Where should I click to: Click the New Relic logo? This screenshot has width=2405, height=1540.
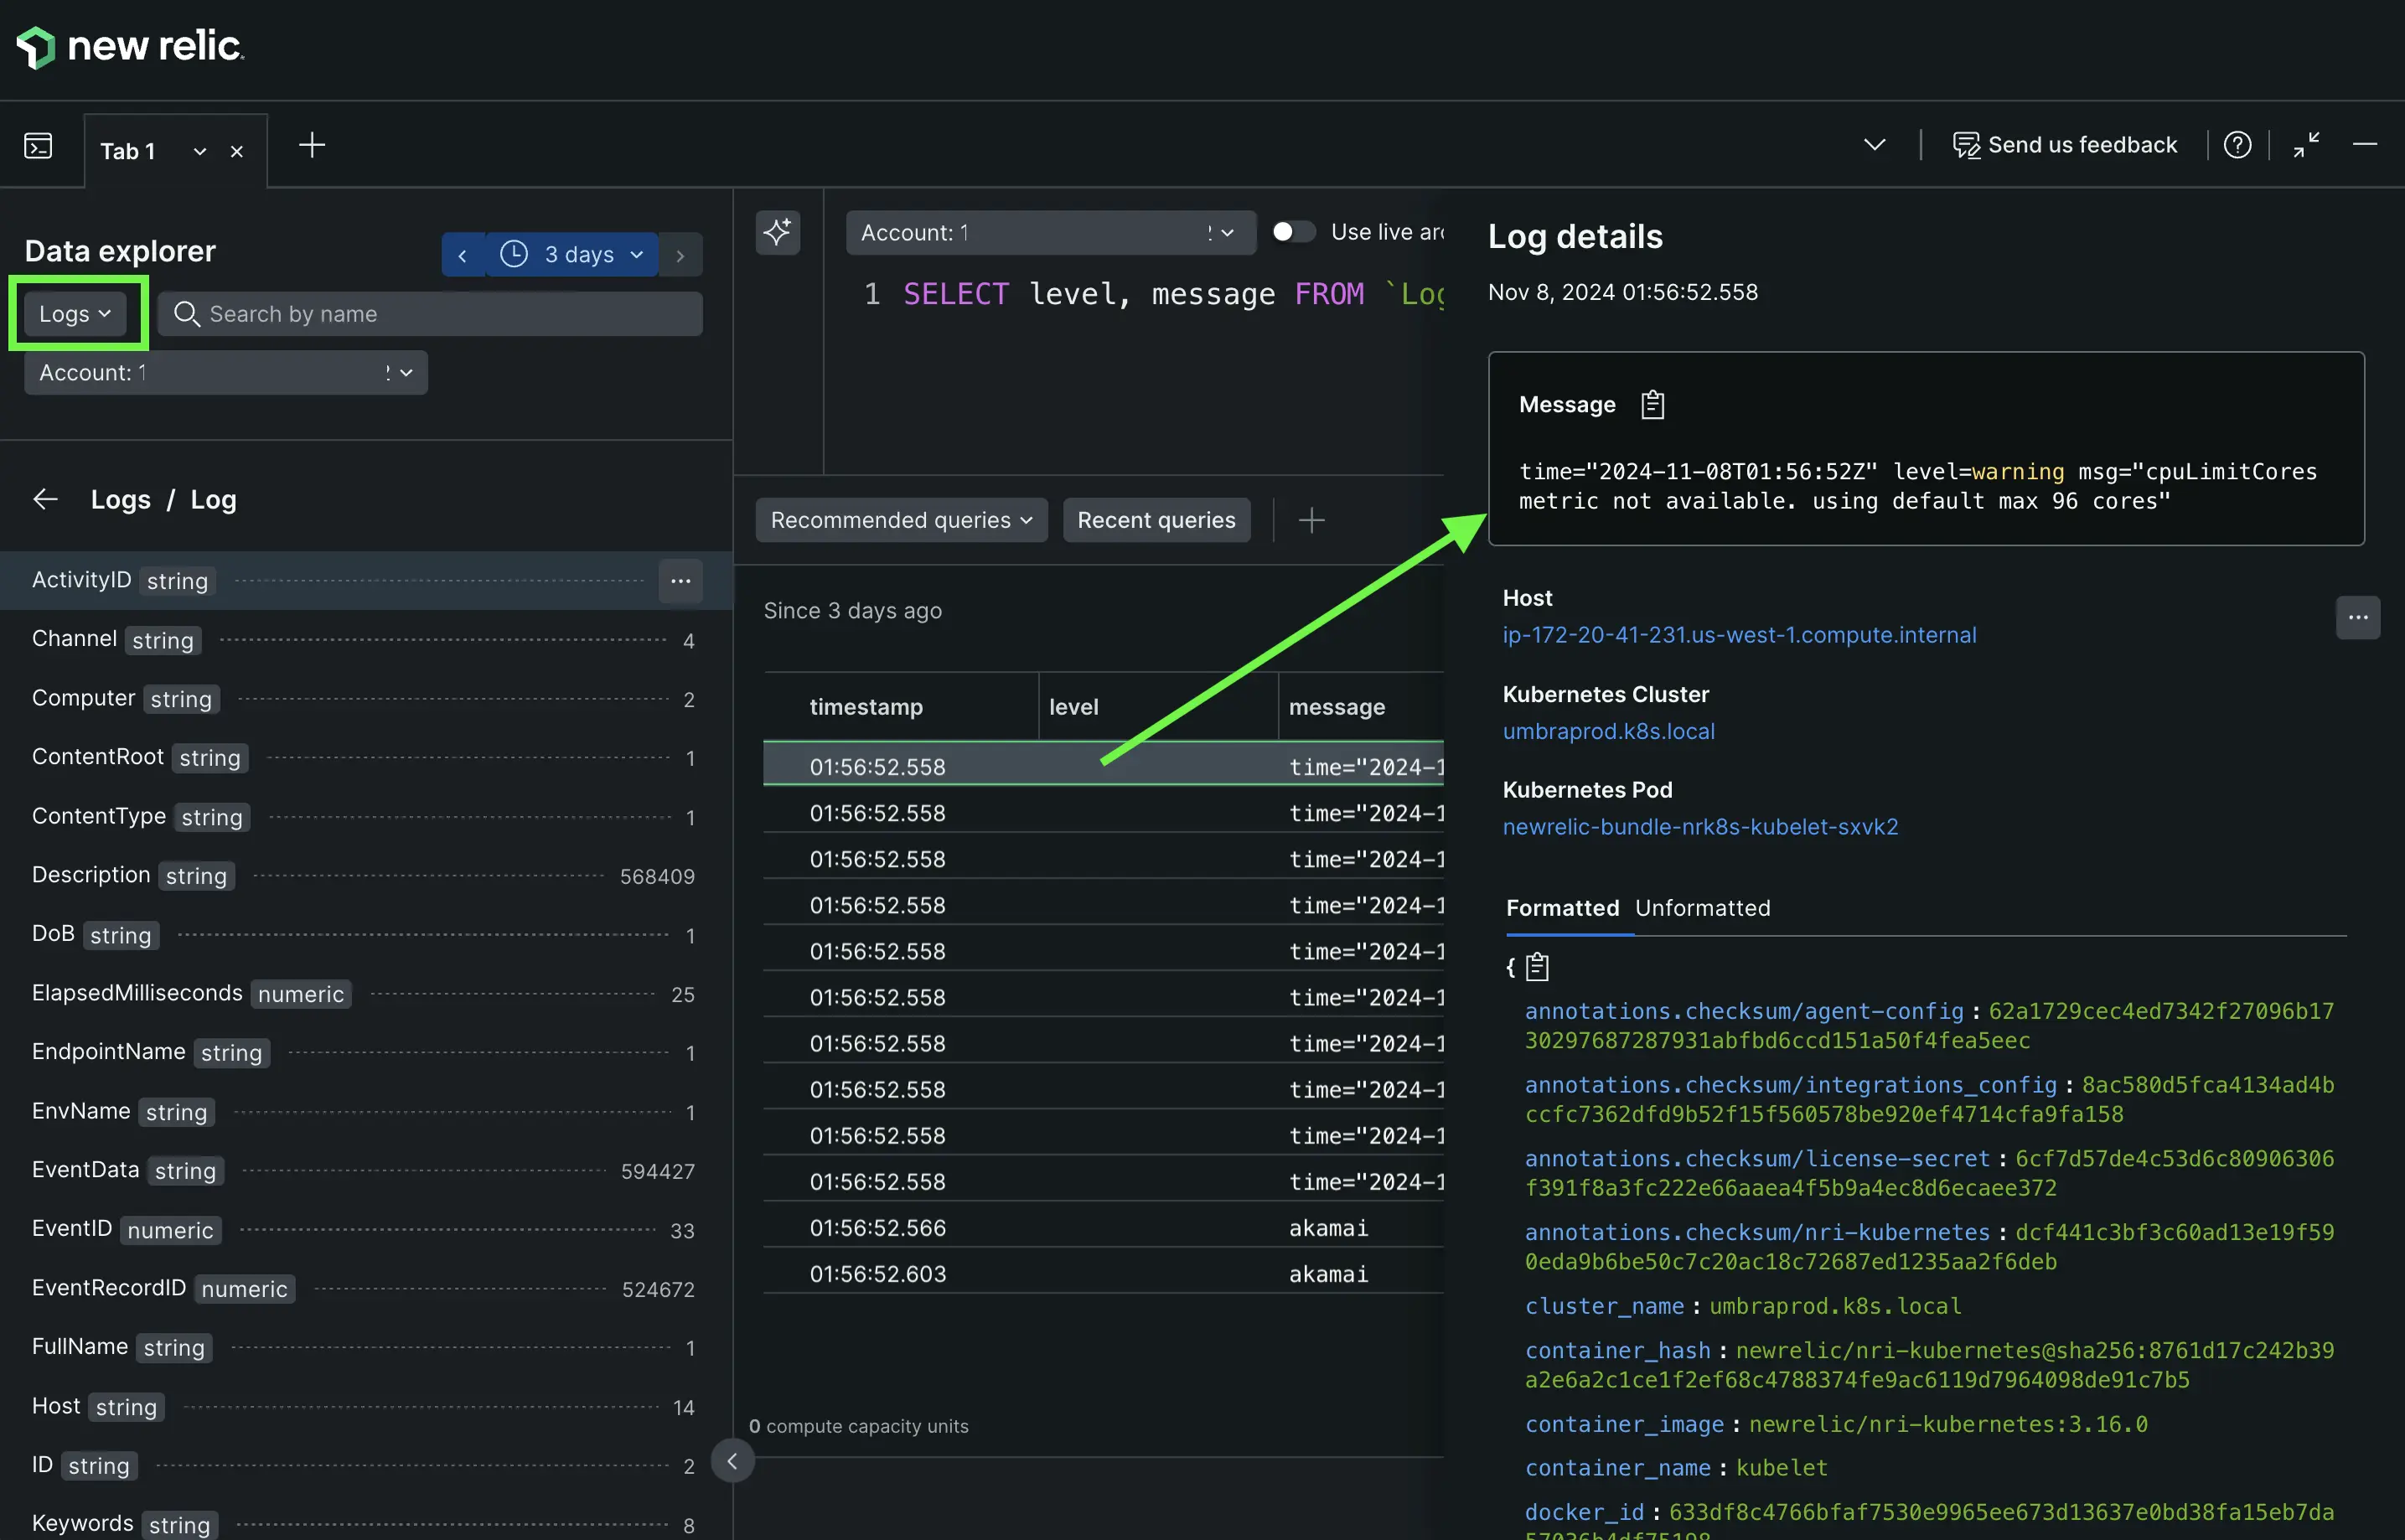click(x=130, y=46)
